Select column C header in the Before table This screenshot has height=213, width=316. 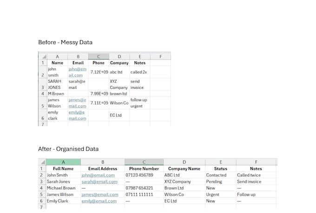pyautogui.click(x=99, y=57)
